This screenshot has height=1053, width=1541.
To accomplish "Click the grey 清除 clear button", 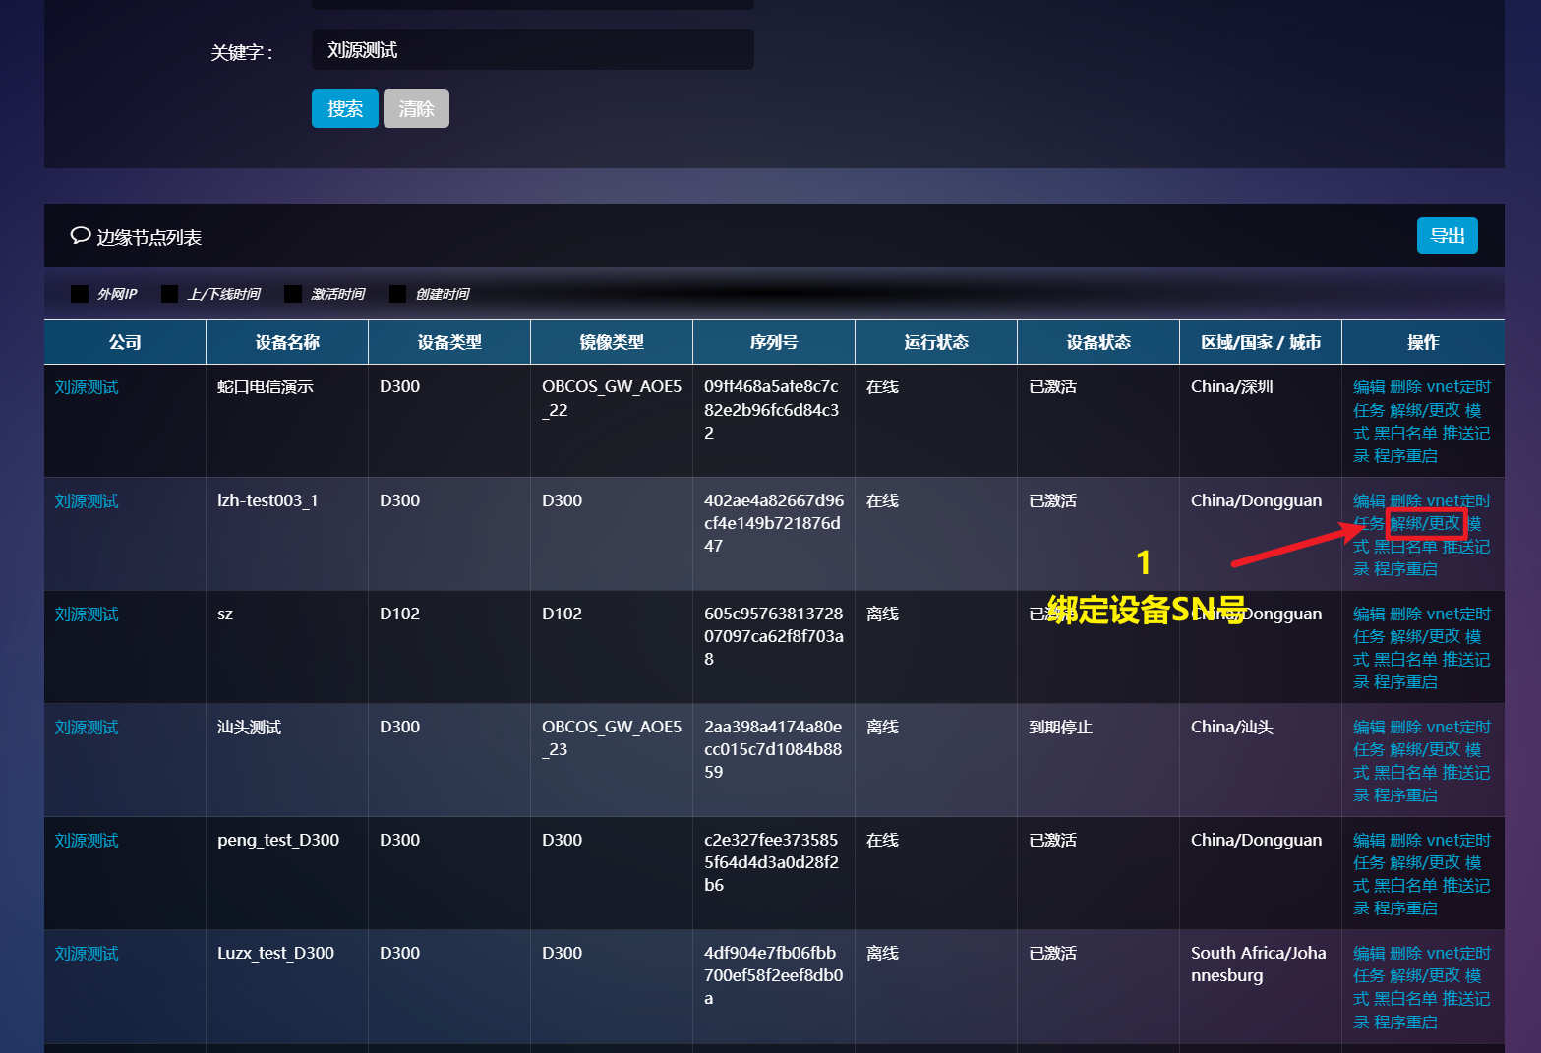I will tap(416, 109).
